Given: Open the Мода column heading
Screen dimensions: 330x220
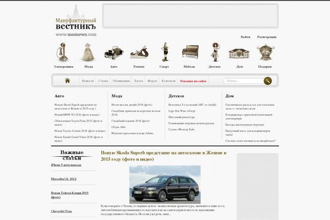Looking at the screenshot, I should click(x=117, y=96).
